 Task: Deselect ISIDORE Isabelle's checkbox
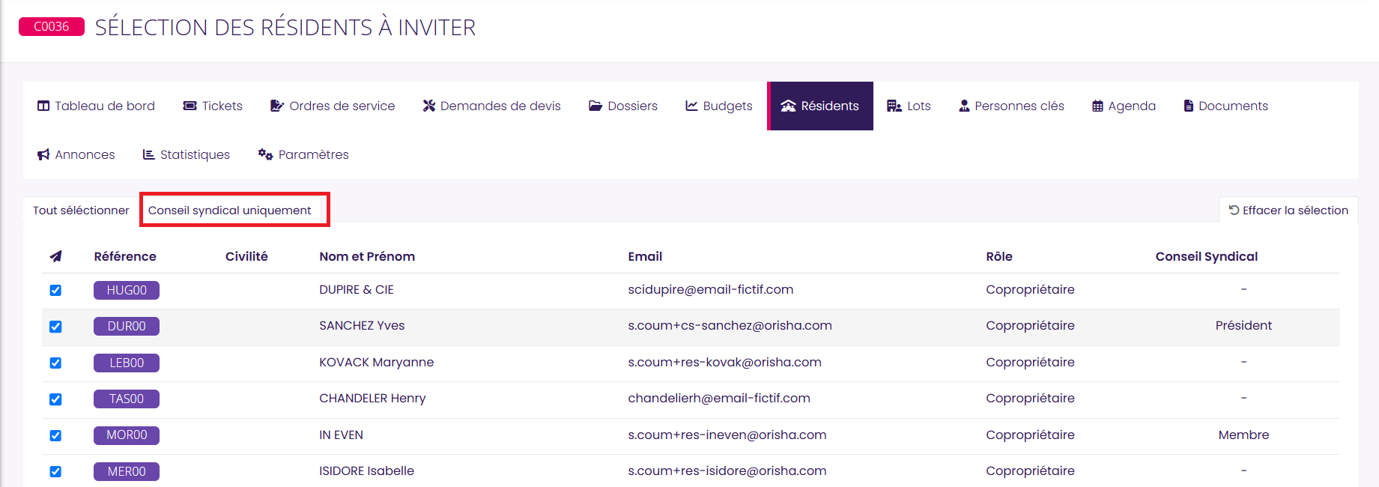55,472
